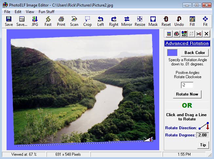Click the JPG save tool icon
Image resolution: width=214 pixels, height=159 pixels.
pos(35,21)
